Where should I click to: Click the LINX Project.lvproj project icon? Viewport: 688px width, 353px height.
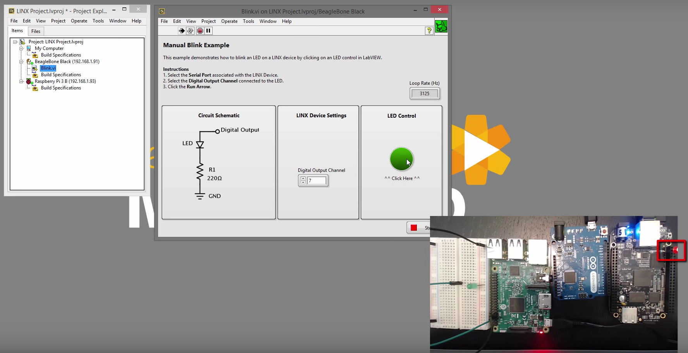pyautogui.click(x=22, y=42)
